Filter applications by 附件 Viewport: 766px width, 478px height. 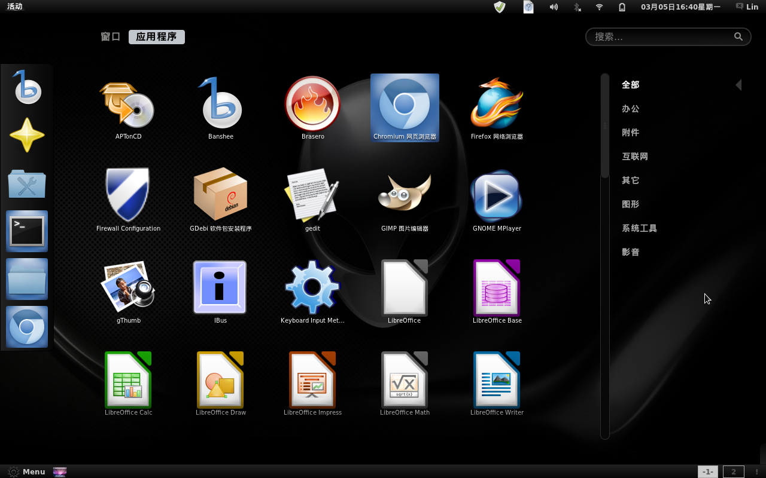(630, 133)
